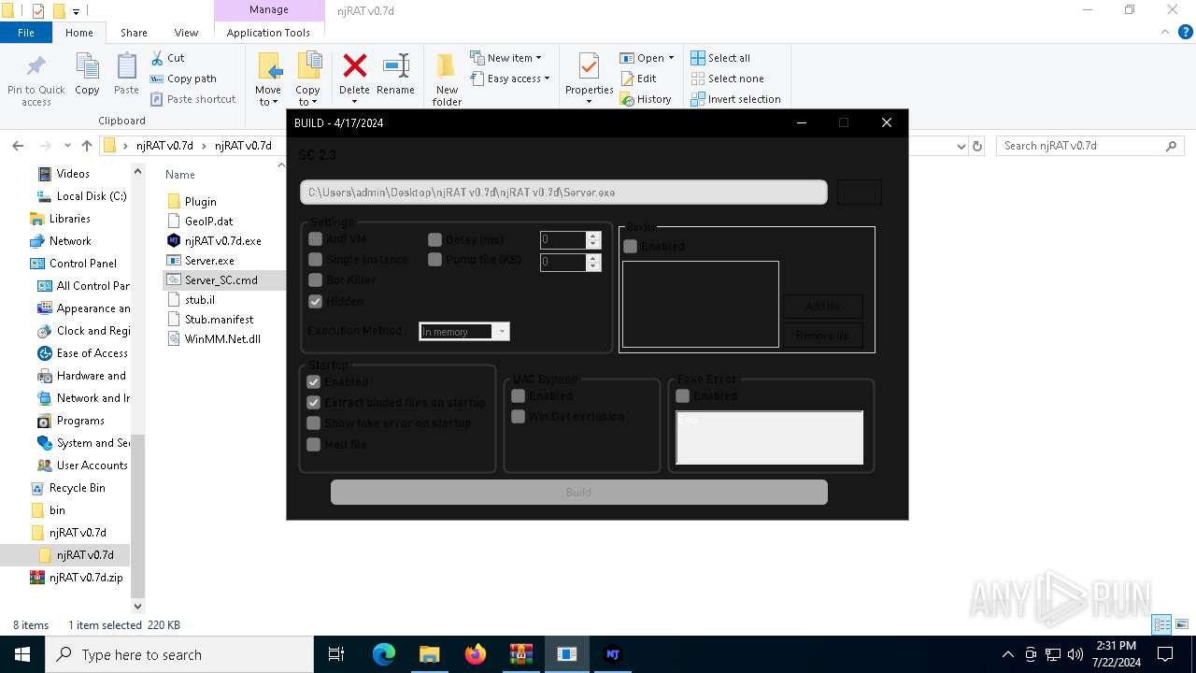Enable the Binder Enabled checkbox
1196x673 pixels.
coord(631,246)
